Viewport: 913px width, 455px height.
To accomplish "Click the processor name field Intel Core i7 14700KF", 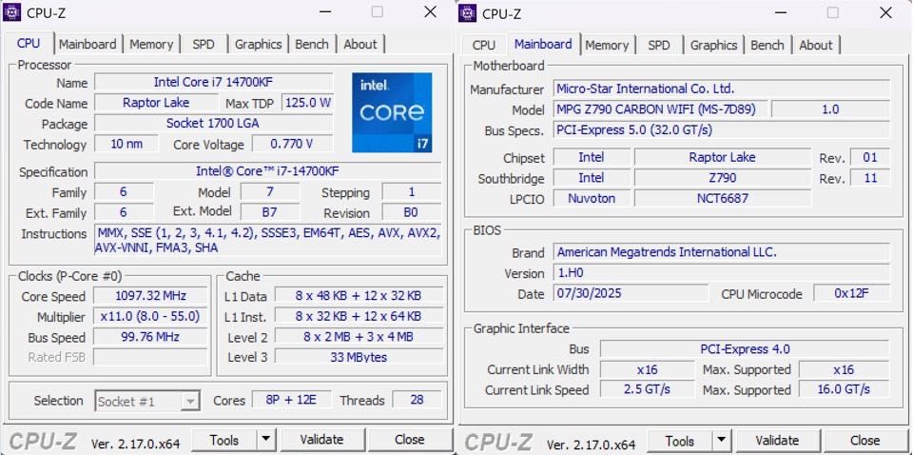I will coord(214,82).
